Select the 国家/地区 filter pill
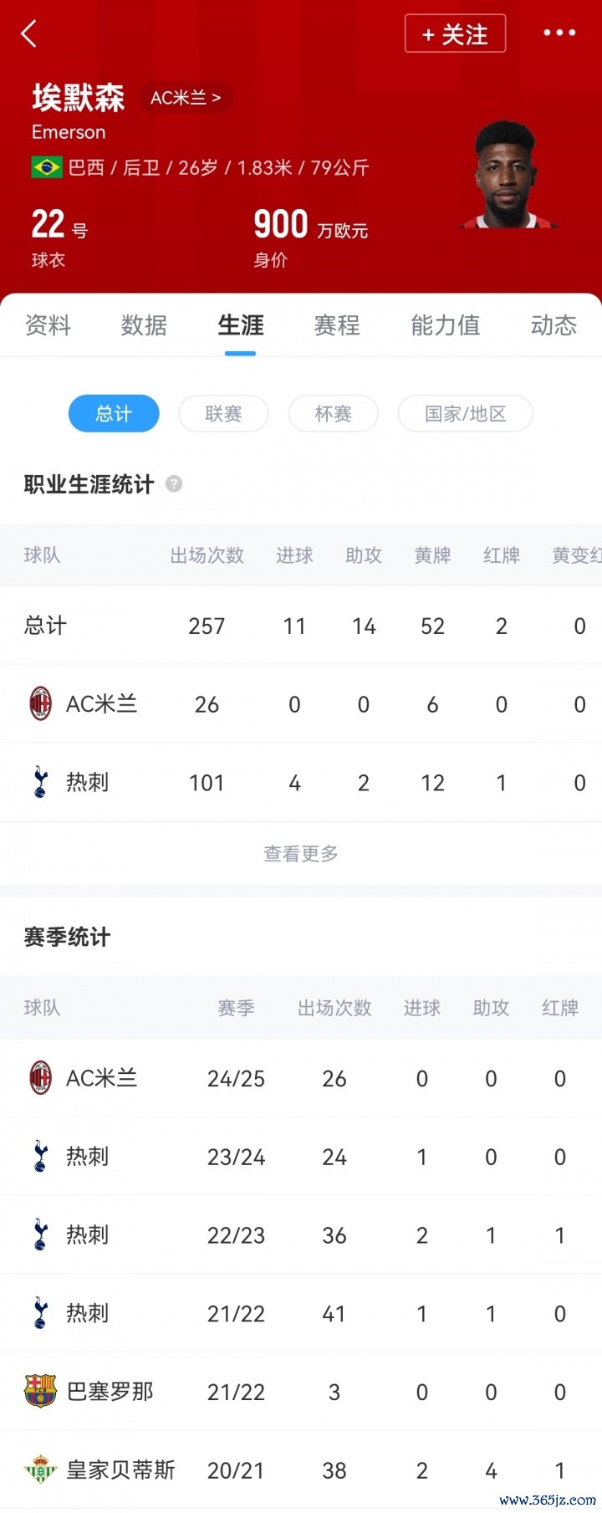This screenshot has width=602, height=1513. click(x=465, y=414)
